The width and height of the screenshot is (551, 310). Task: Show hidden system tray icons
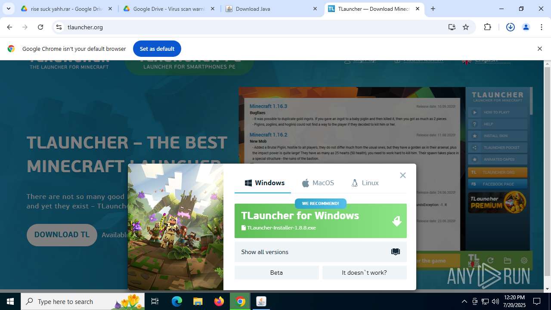pos(464,301)
